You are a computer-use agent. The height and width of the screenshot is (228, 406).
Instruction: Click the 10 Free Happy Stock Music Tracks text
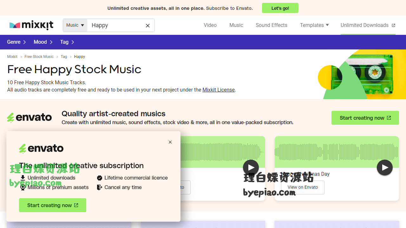coord(47,82)
